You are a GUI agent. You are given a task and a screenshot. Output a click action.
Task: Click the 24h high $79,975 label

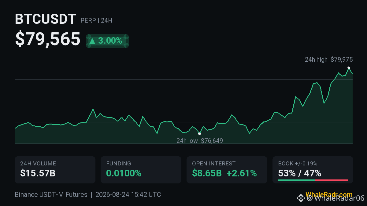pos(329,60)
